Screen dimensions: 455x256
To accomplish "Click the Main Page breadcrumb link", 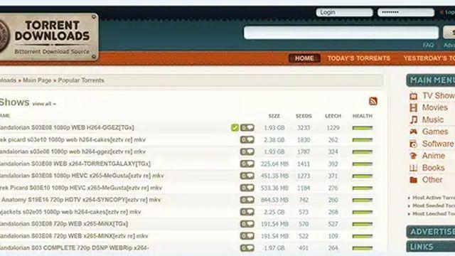I will (37, 80).
